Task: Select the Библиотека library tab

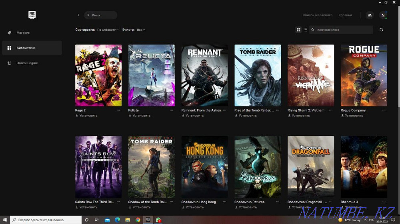Action: pos(26,48)
